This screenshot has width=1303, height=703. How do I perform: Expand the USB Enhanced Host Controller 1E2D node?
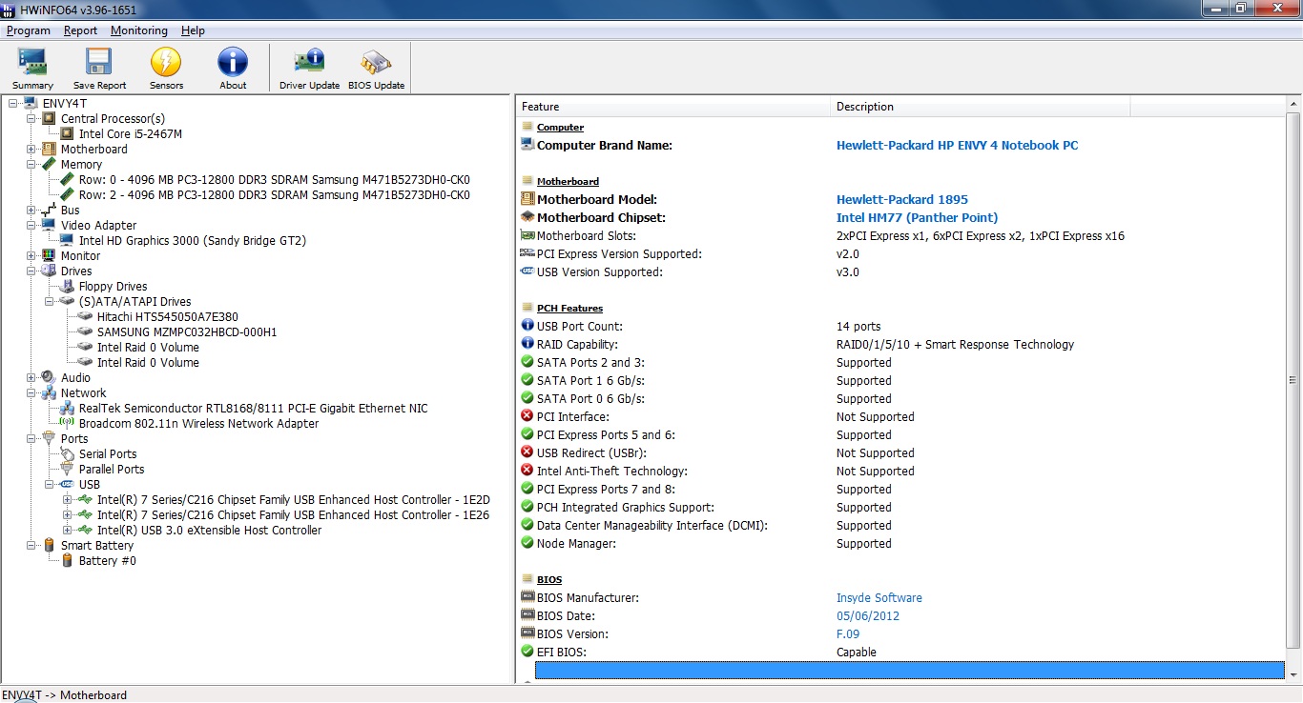pos(67,499)
